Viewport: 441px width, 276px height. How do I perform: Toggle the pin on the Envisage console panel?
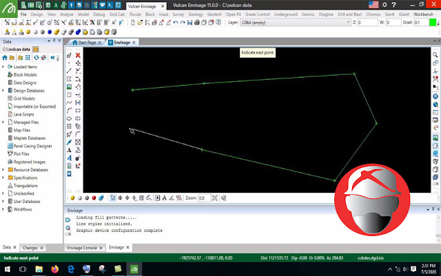pos(433,209)
